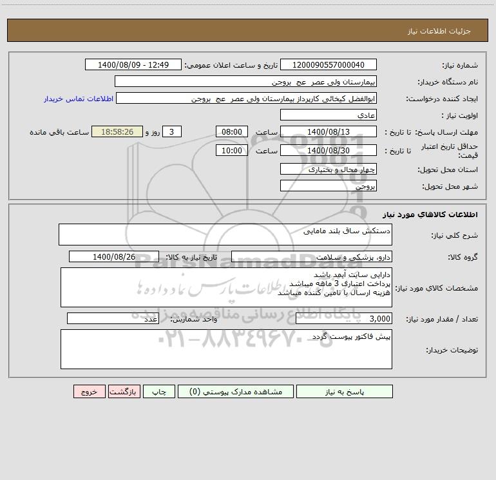This screenshot has height=480, width=496.
Task: Click the پاسخ به نیاز button
Action: pos(345,391)
